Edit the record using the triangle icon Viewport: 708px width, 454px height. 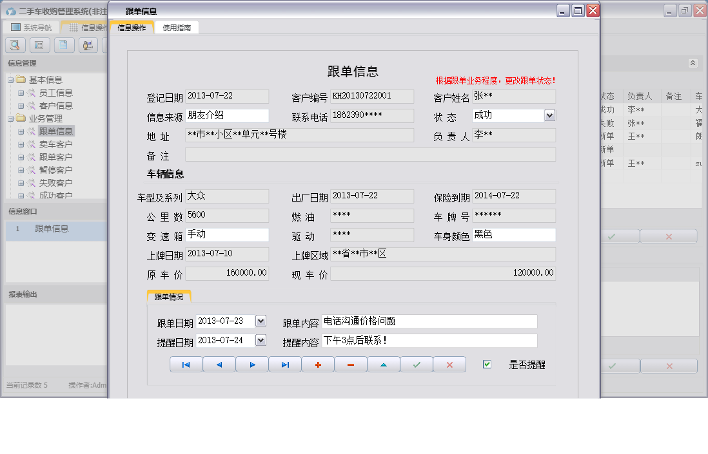click(383, 364)
